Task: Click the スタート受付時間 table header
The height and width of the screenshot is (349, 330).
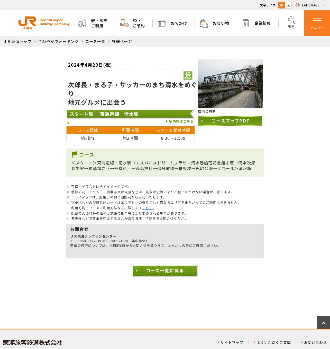Action: click(173, 130)
